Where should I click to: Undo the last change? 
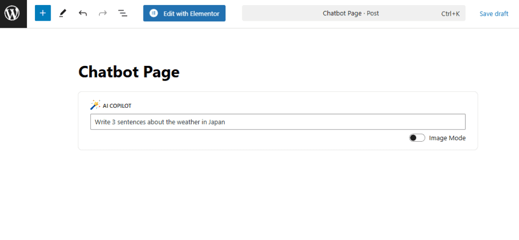[83, 13]
